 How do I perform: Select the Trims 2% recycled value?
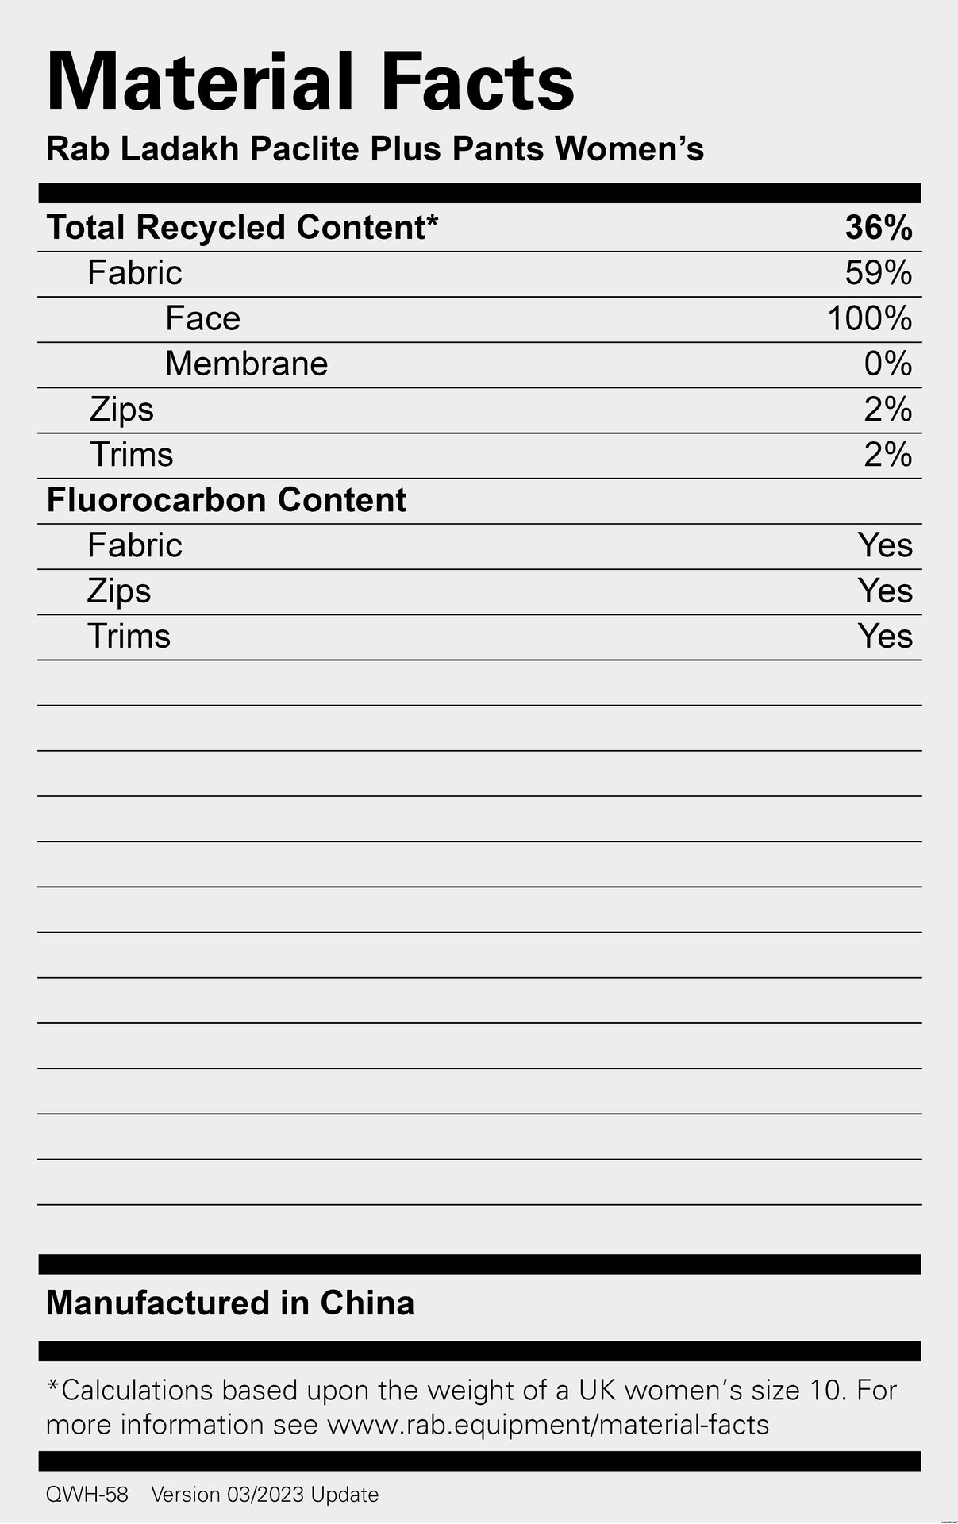pos(887,455)
